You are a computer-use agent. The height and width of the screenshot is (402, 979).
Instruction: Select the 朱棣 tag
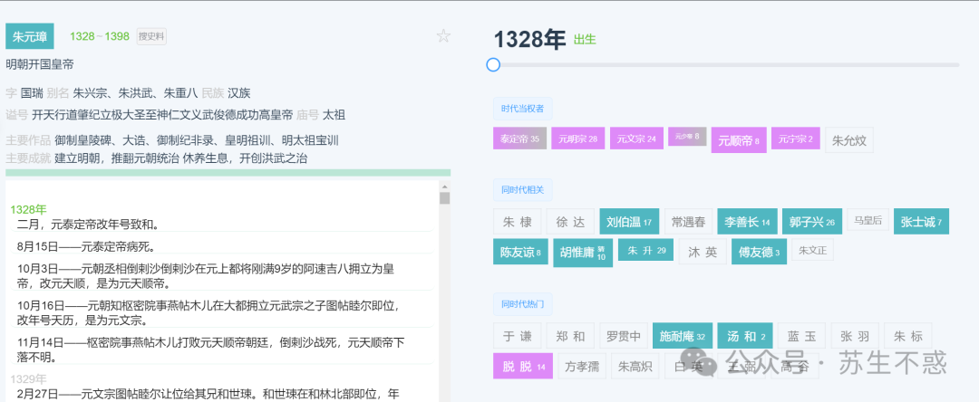[x=517, y=221]
